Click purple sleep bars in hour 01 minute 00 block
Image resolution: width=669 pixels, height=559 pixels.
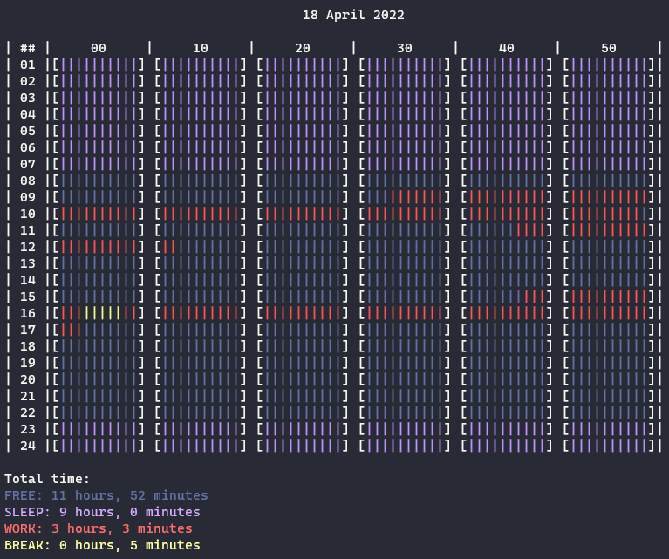[99, 65]
